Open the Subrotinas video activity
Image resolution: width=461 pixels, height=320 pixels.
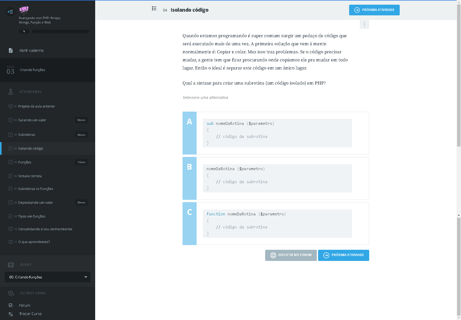pos(27,135)
